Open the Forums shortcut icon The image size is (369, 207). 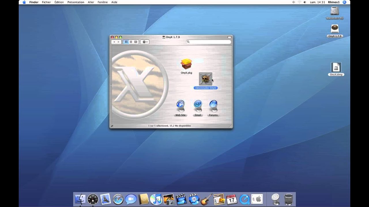pos(213,106)
